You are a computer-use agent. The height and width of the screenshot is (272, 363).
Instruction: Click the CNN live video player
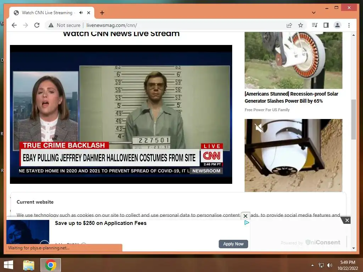click(x=121, y=114)
